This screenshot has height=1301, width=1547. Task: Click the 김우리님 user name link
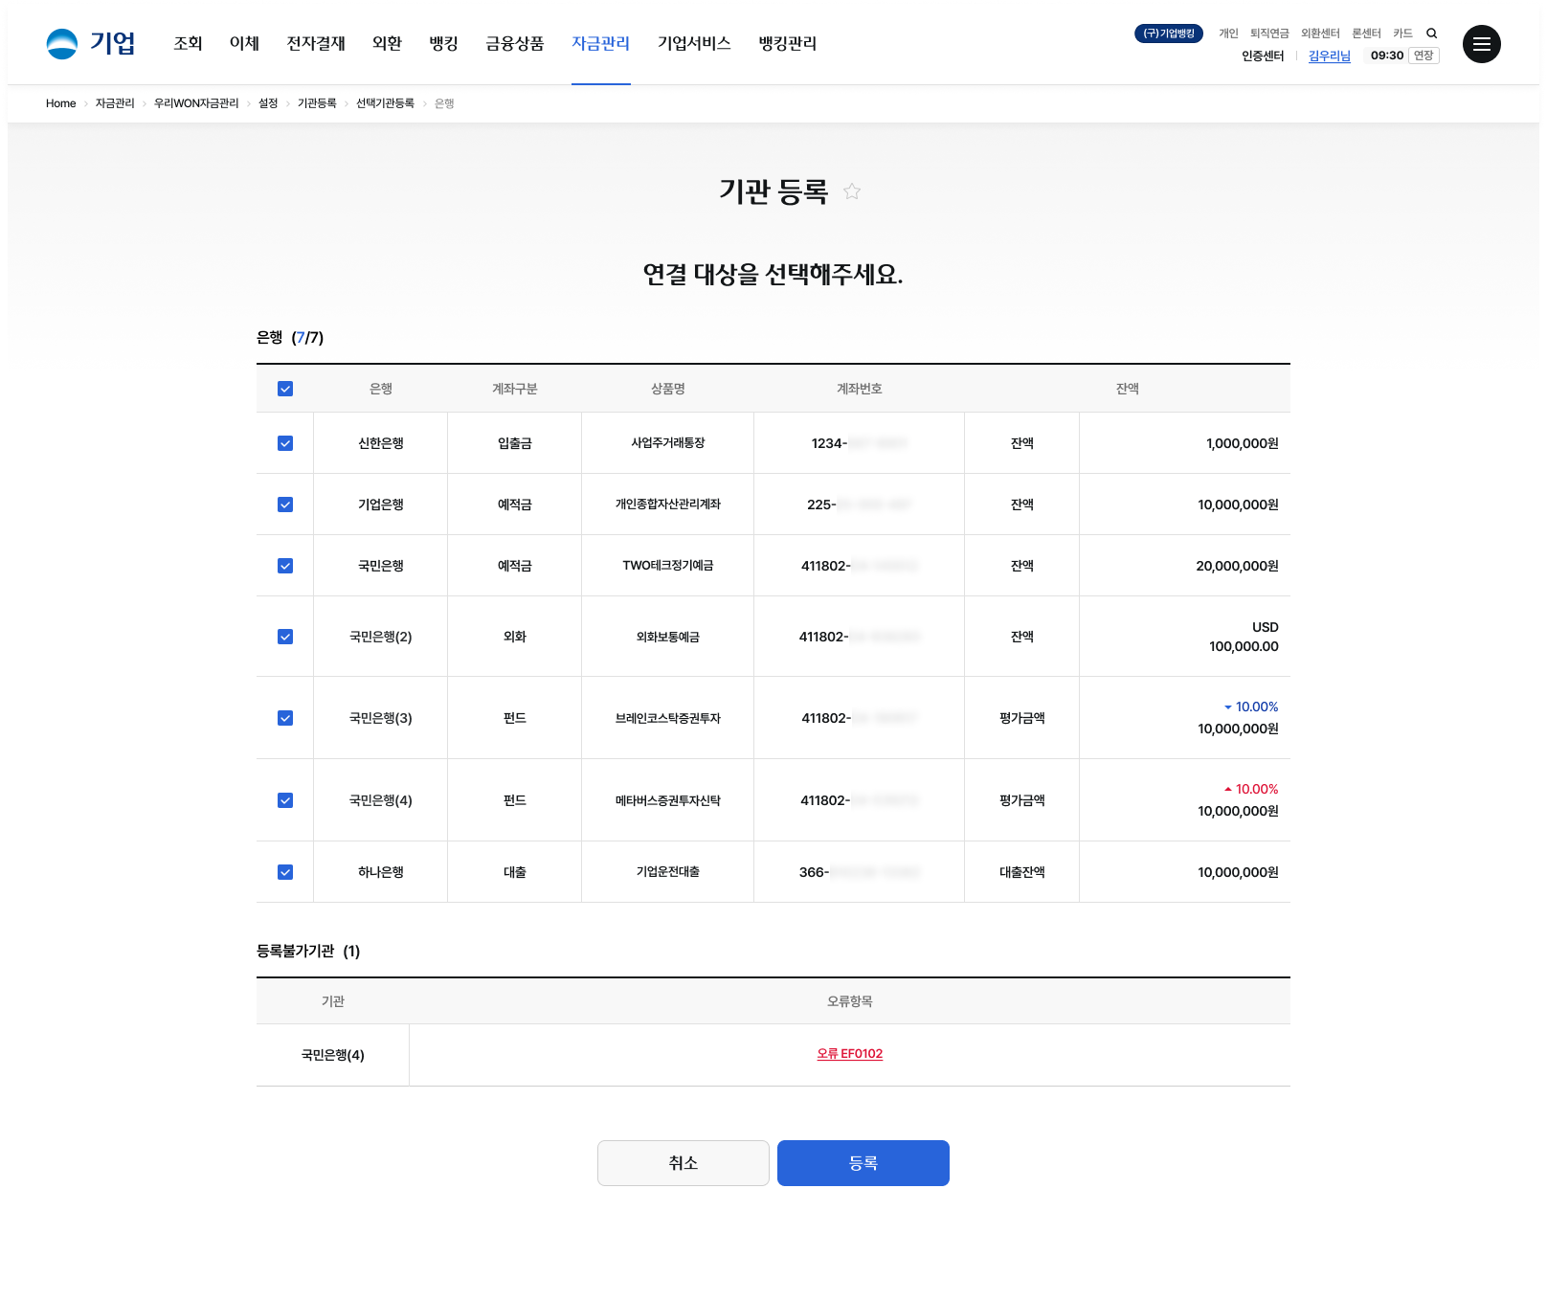tap(1329, 56)
